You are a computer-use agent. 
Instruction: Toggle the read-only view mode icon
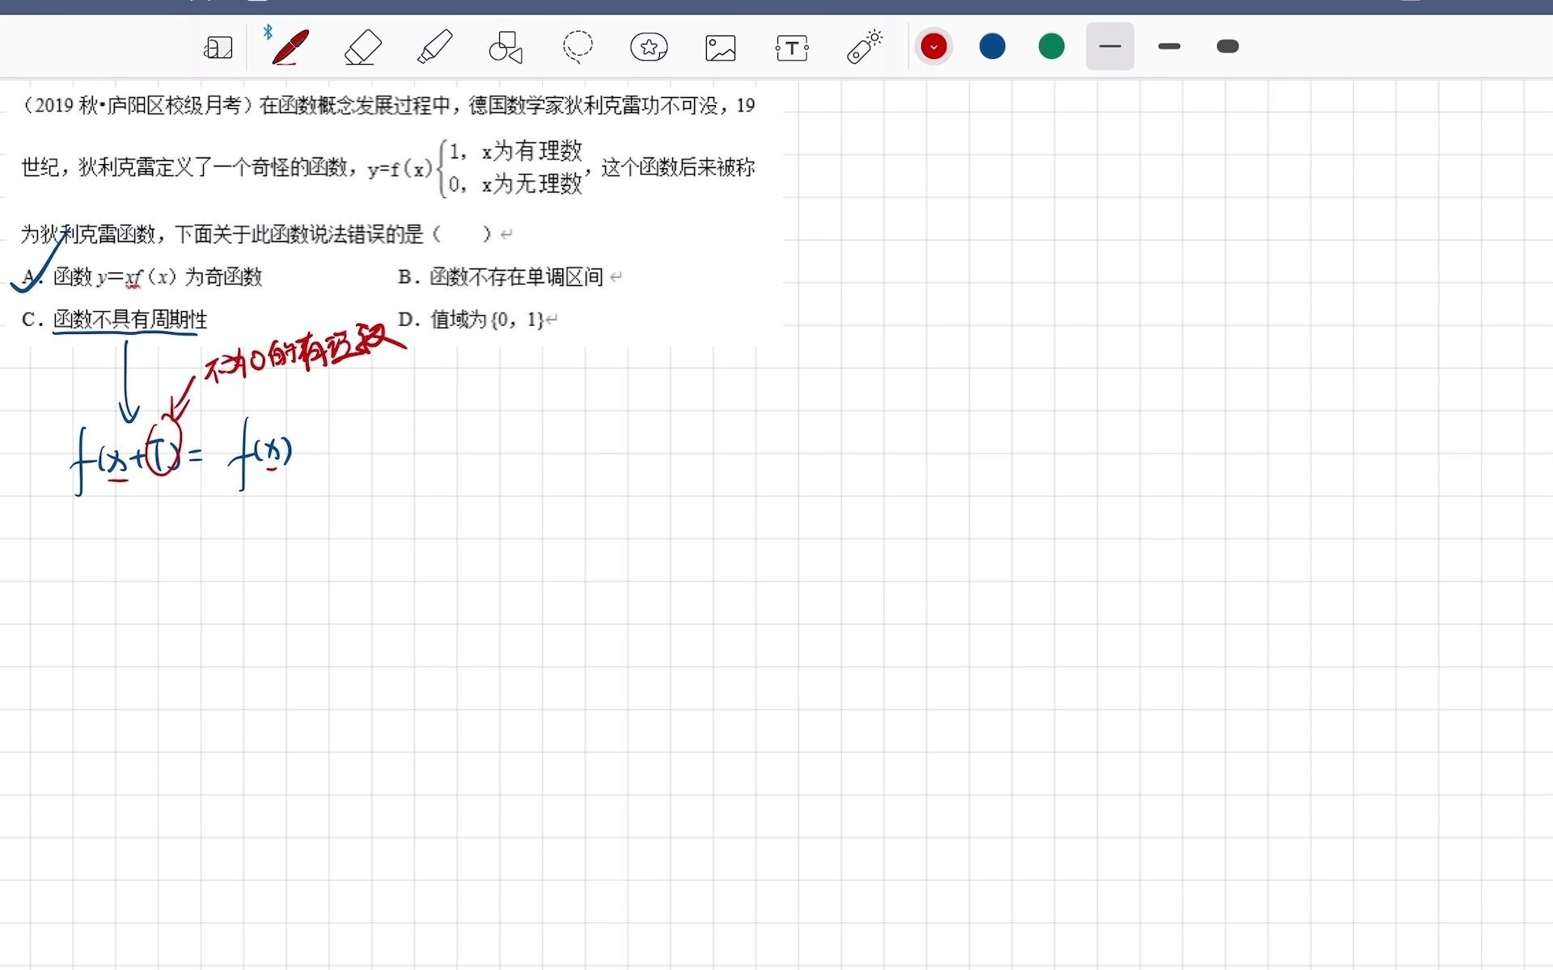218,48
